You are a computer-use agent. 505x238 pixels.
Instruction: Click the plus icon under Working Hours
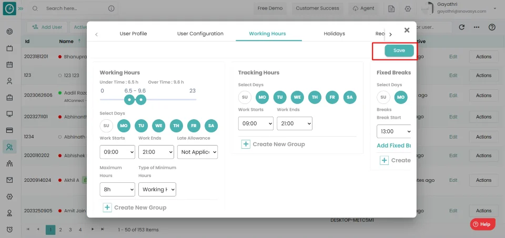point(107,208)
